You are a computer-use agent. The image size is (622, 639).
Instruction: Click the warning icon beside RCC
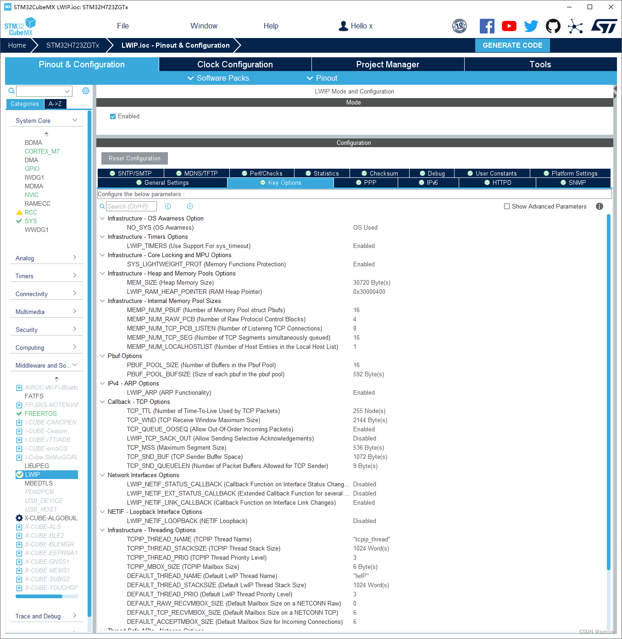click(19, 212)
